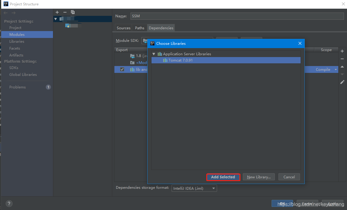Close the Project Structure window
Screen dimensions: 347x210
click(343, 4)
